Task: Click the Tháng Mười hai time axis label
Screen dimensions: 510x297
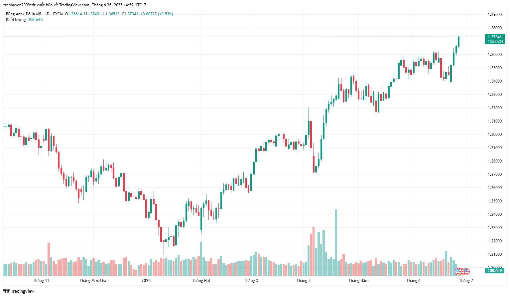Action: (93, 281)
